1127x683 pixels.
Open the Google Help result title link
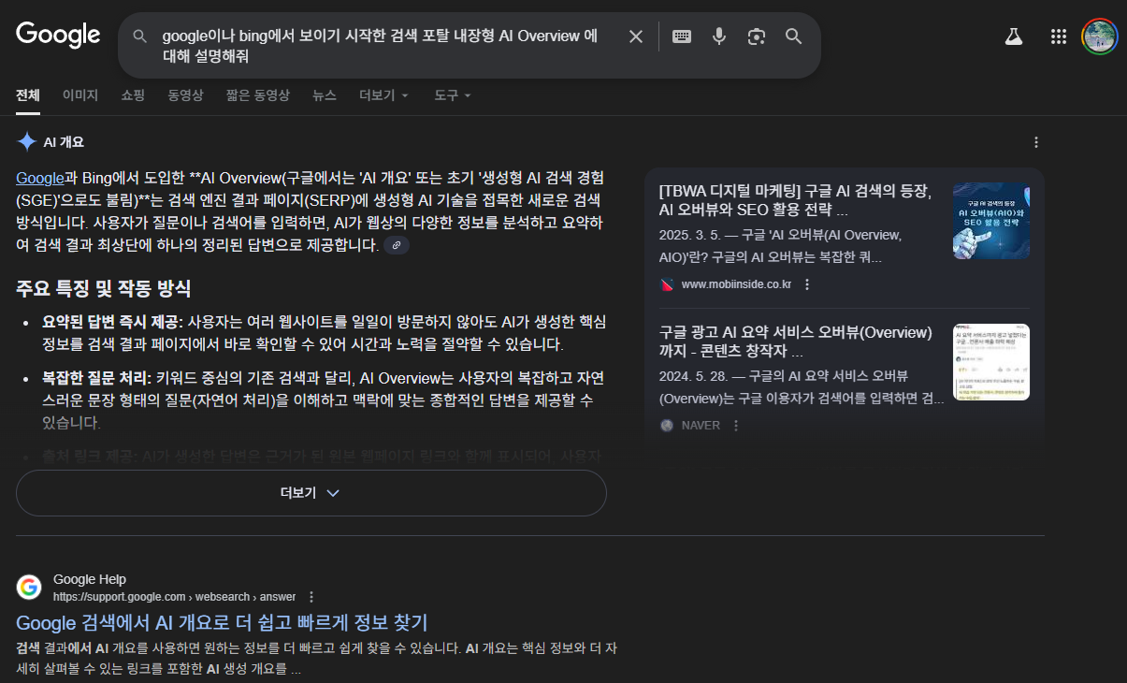click(222, 622)
